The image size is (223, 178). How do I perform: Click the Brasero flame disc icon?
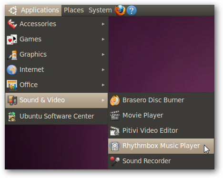(x=115, y=100)
